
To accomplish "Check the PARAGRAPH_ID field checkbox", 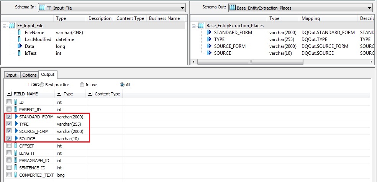I will tap(9, 160).
